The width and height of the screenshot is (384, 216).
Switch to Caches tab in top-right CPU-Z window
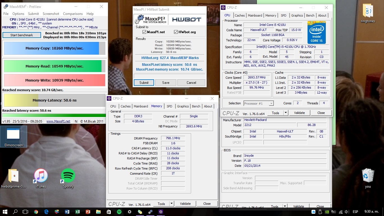pyautogui.click(x=240, y=15)
